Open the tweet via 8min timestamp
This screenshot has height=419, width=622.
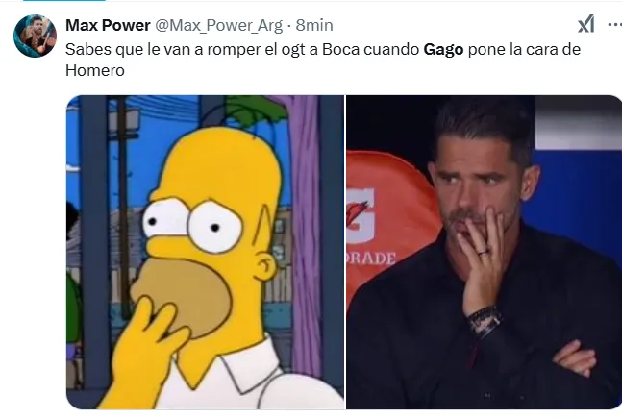click(x=314, y=25)
